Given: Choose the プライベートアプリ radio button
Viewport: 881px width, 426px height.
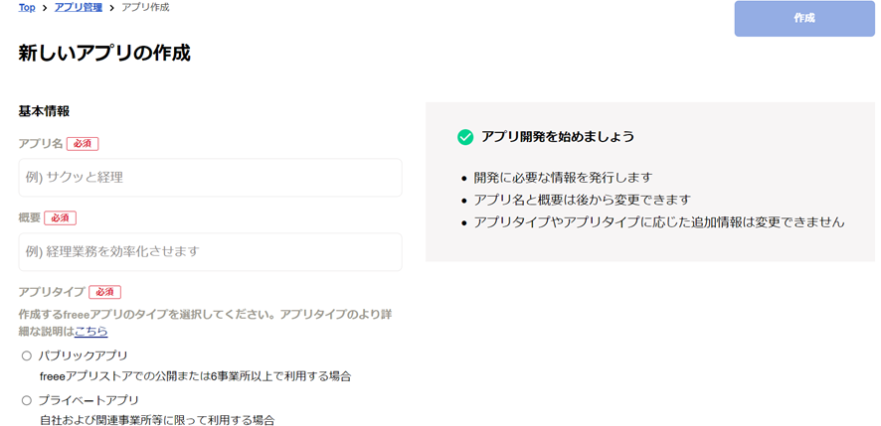Looking at the screenshot, I should click(27, 400).
